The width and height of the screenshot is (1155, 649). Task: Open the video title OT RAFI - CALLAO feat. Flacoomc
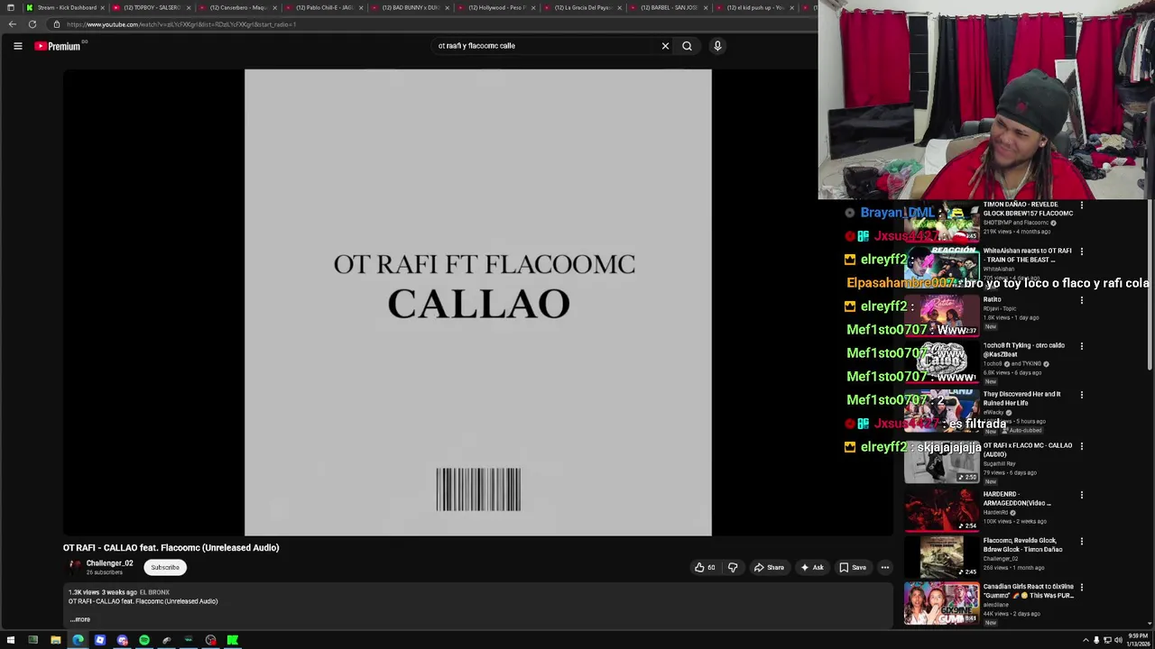[171, 547]
